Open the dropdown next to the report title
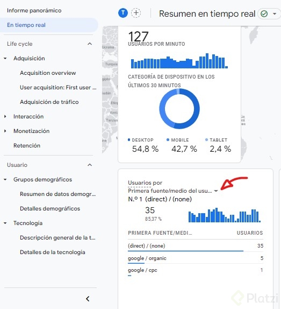This screenshot has height=309, width=281. pyautogui.click(x=275, y=14)
